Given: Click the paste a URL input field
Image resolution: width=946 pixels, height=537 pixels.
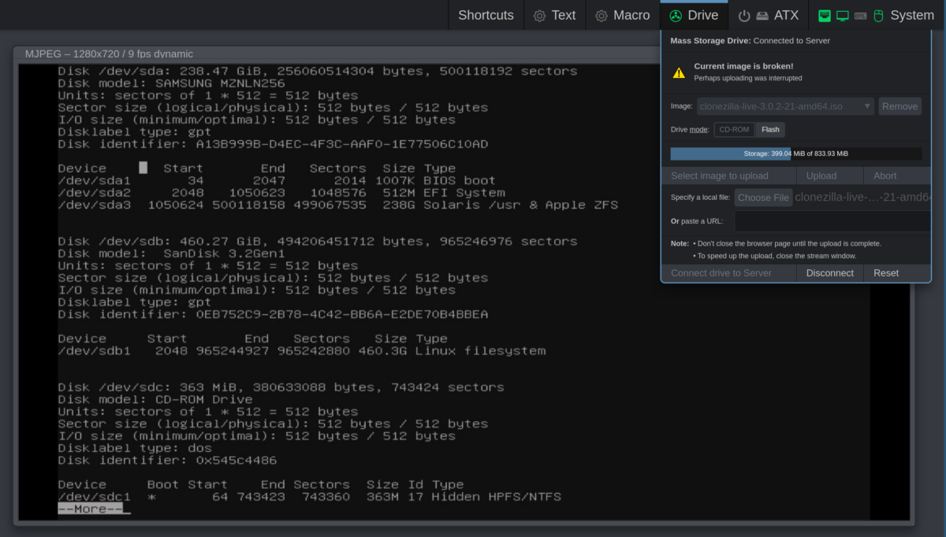Looking at the screenshot, I should pyautogui.click(x=832, y=221).
